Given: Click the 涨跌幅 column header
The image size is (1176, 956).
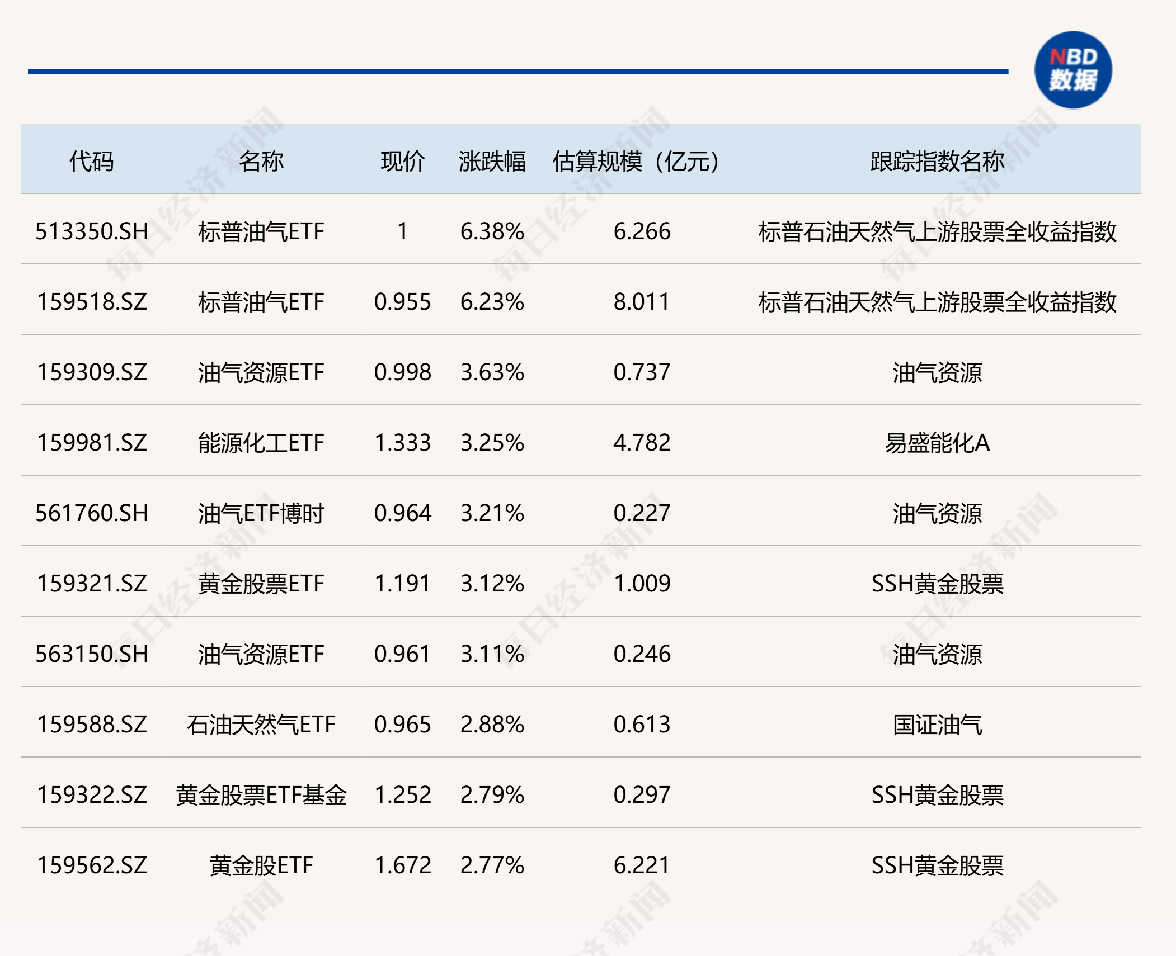Looking at the screenshot, I should coord(492,161).
